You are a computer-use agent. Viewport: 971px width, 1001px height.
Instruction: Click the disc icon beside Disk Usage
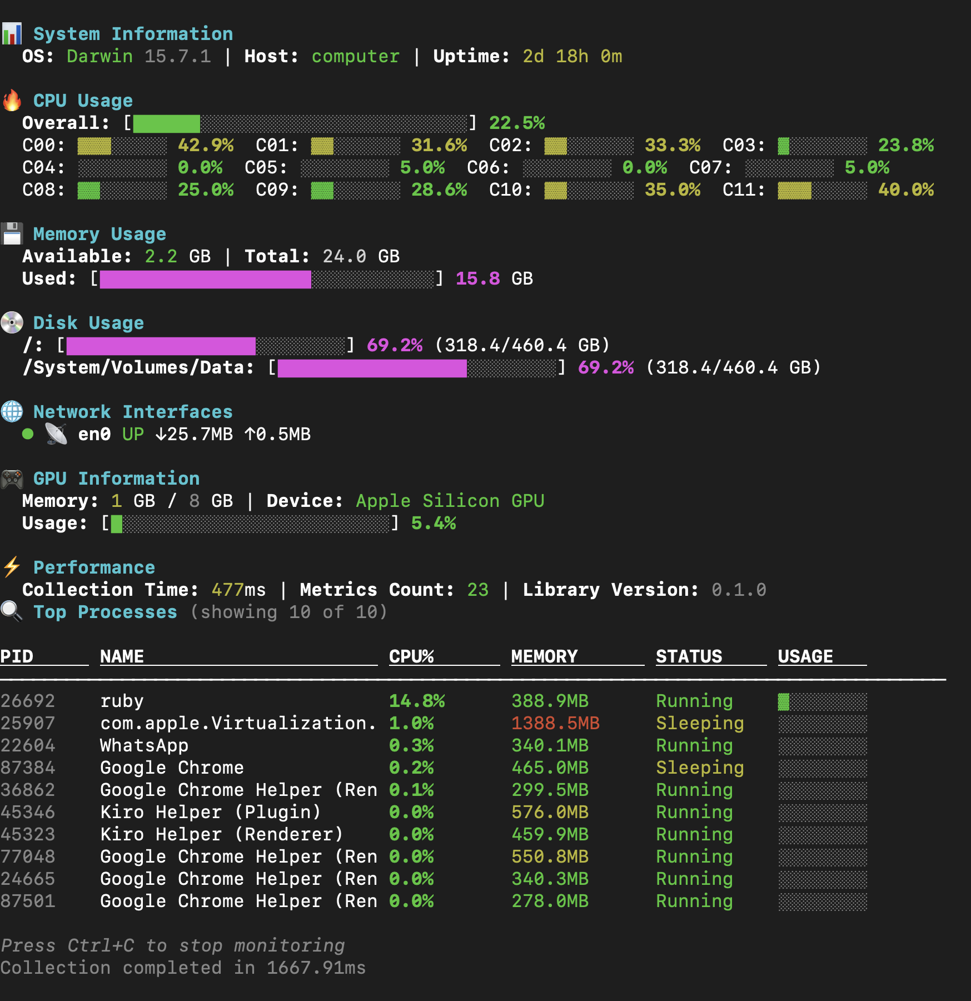click(x=12, y=323)
